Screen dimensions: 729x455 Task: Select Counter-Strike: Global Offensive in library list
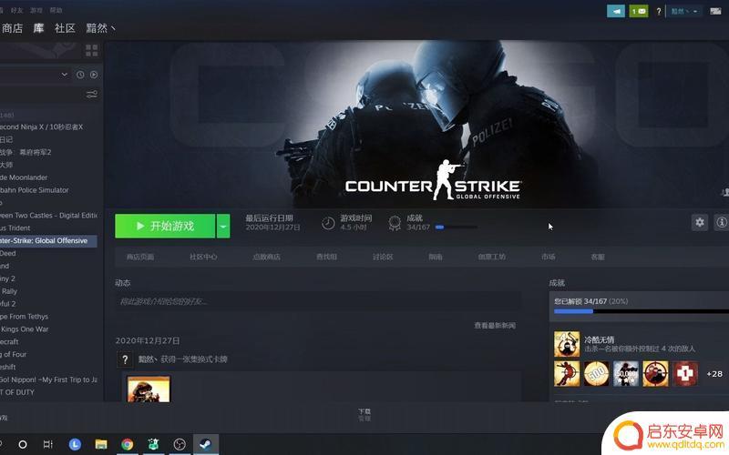click(x=48, y=240)
